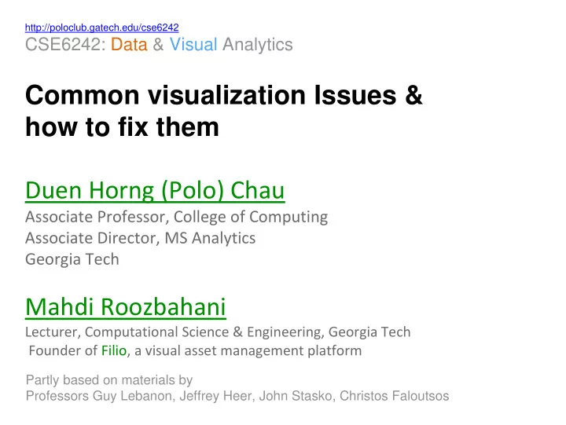Click the Lecturer, Computational Science & Engineering line
The height and width of the screenshot is (425, 566).
[x=218, y=332]
